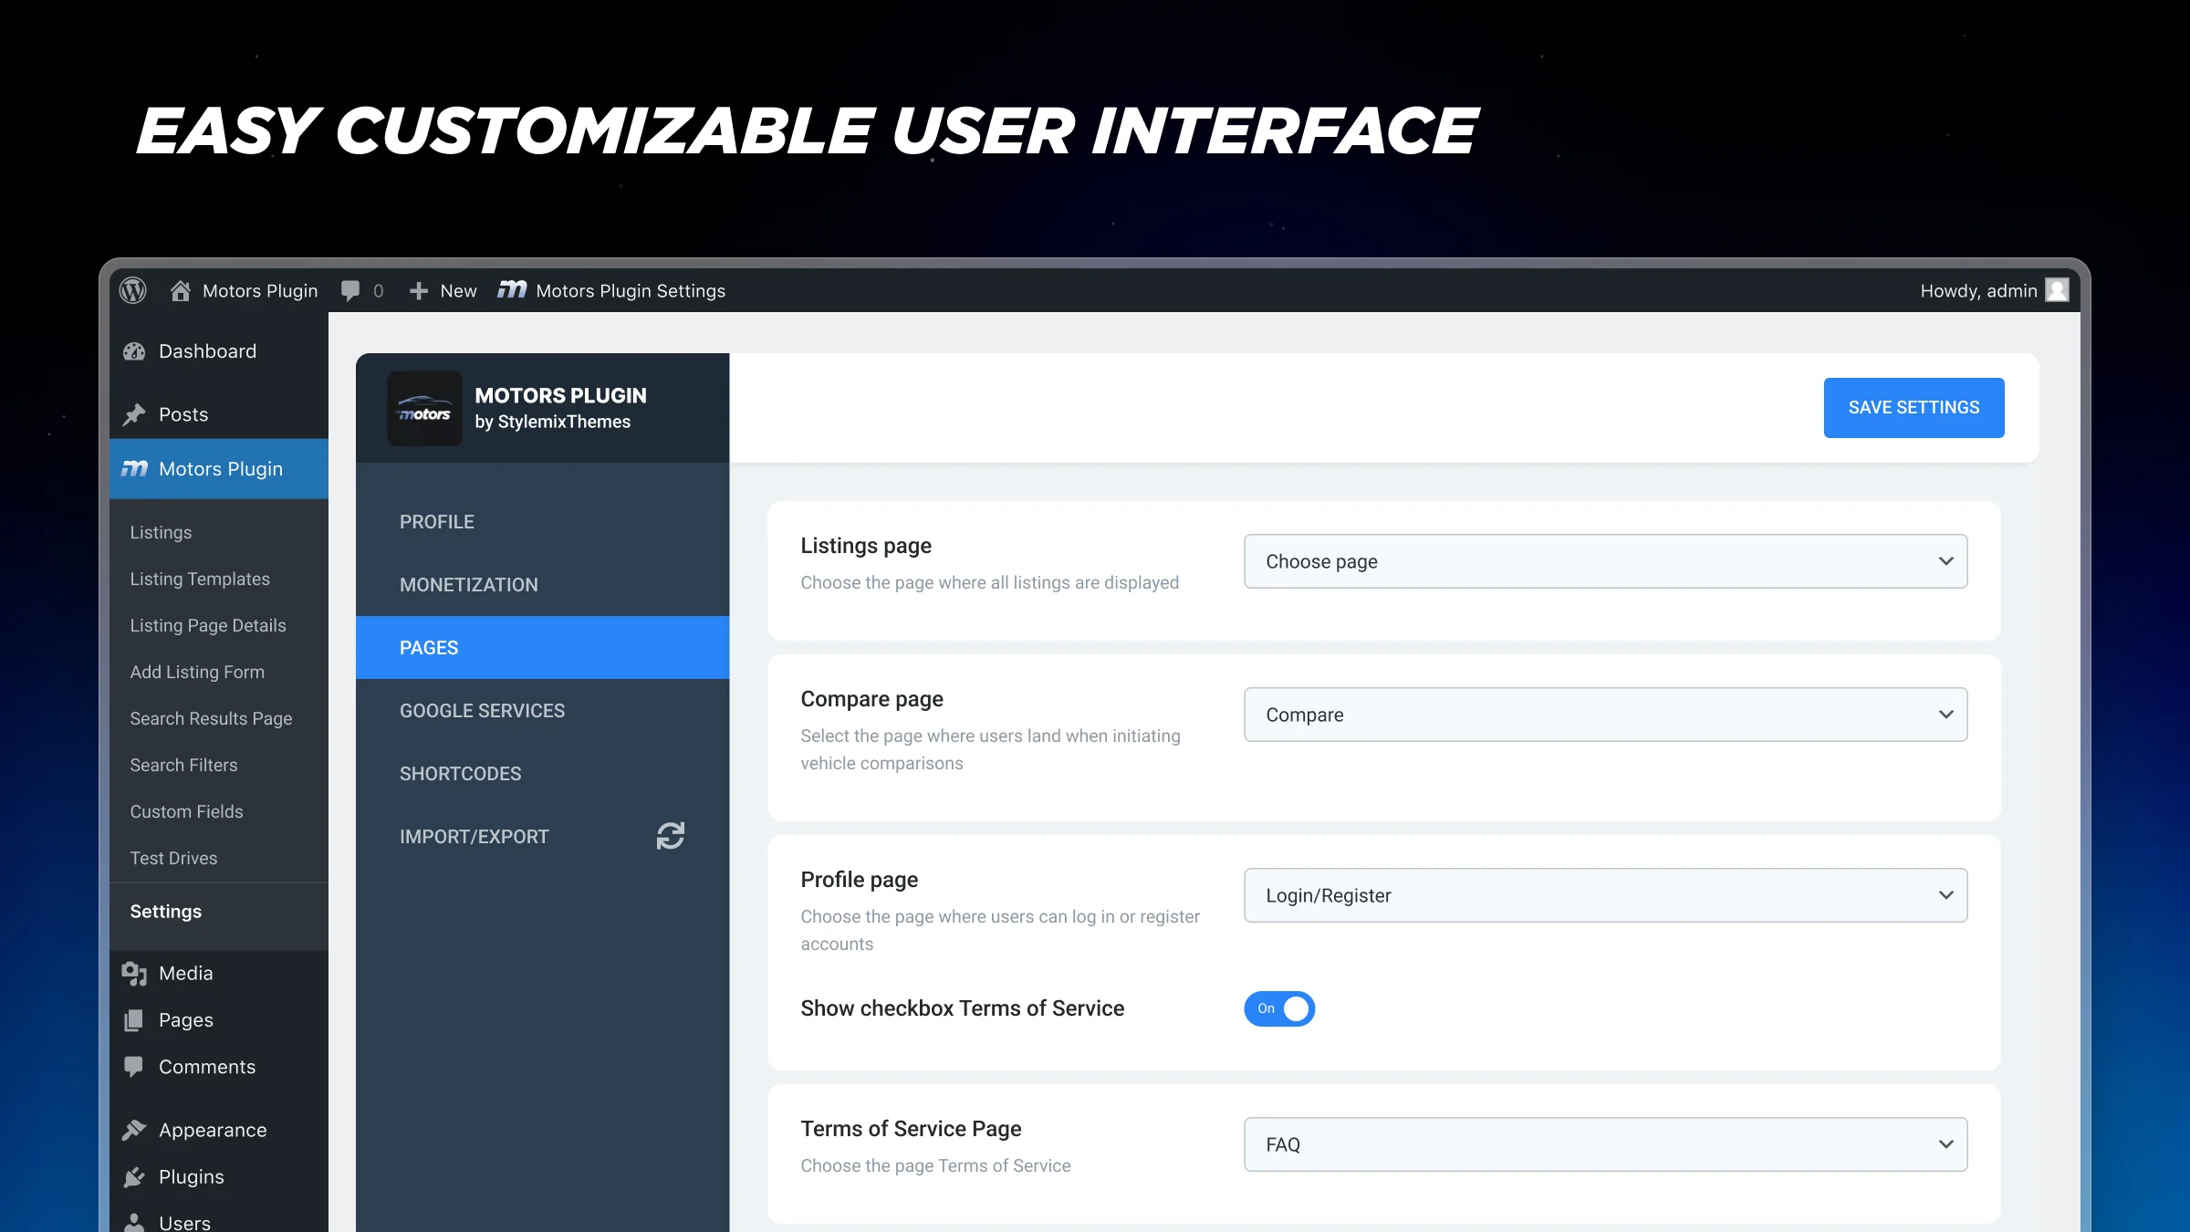Open the comments bubble icon in admin bar
The height and width of the screenshot is (1232, 2190).
[x=350, y=290]
